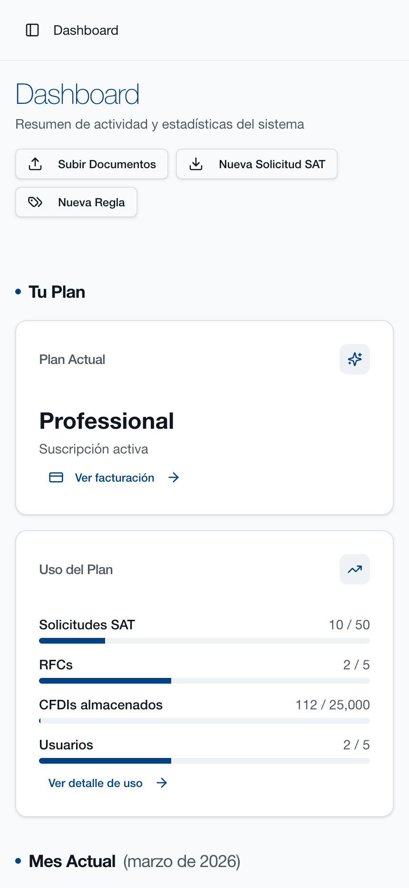
Task: Click the arrow next to Ver facturación
Action: [x=174, y=477]
